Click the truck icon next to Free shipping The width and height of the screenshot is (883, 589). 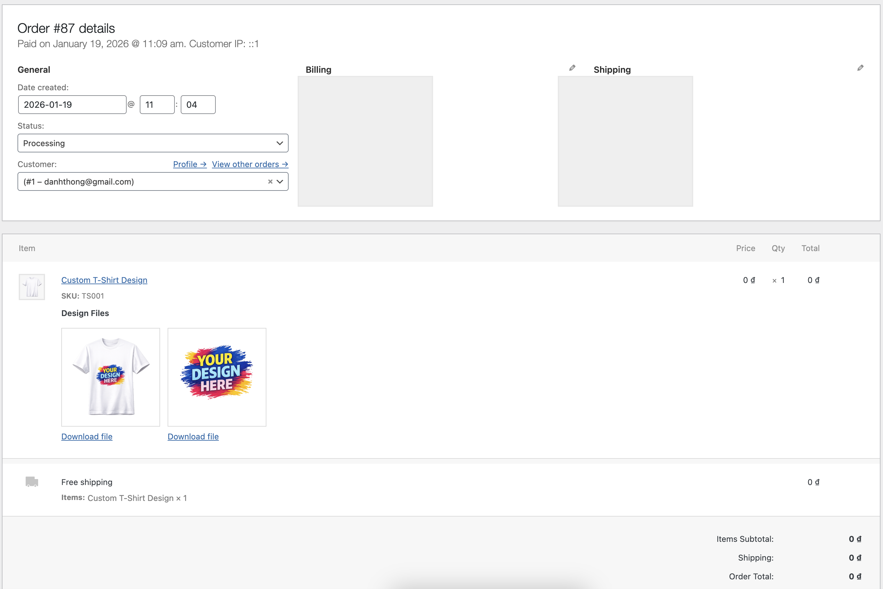(31, 482)
